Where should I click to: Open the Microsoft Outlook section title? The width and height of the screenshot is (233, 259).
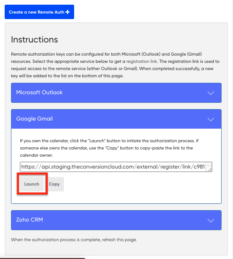tap(39, 92)
